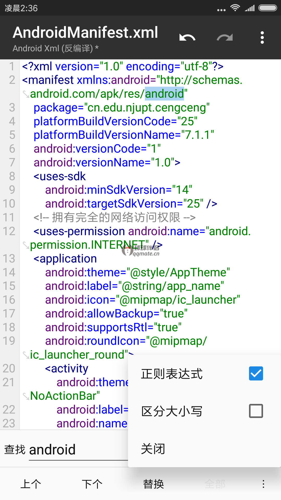Focus the 查找 search input field

(78, 450)
